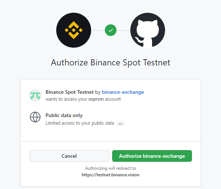This screenshot has height=189, width=221.
Task: Click the "Authorize Binance Spot Testnet" heading
Action: coord(111,63)
